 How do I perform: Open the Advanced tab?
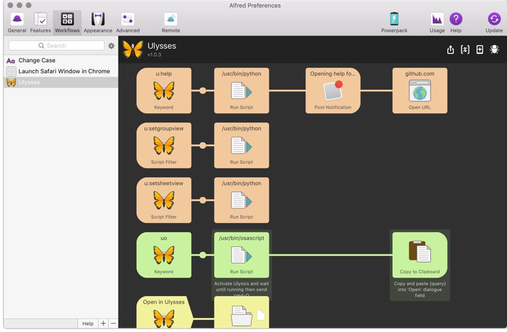(x=128, y=23)
